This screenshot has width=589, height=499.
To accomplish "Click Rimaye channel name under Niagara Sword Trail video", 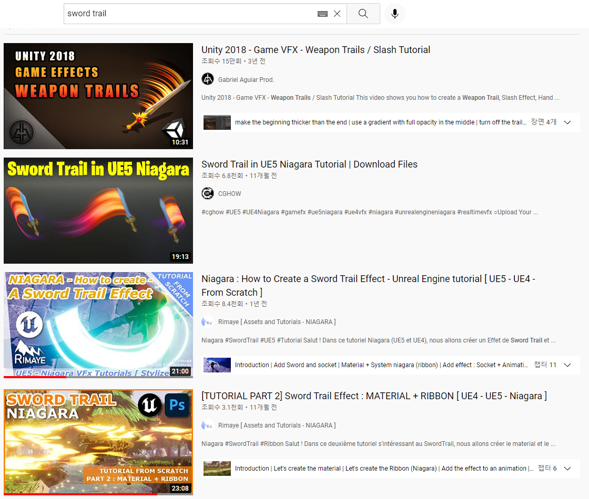I will pyautogui.click(x=277, y=322).
